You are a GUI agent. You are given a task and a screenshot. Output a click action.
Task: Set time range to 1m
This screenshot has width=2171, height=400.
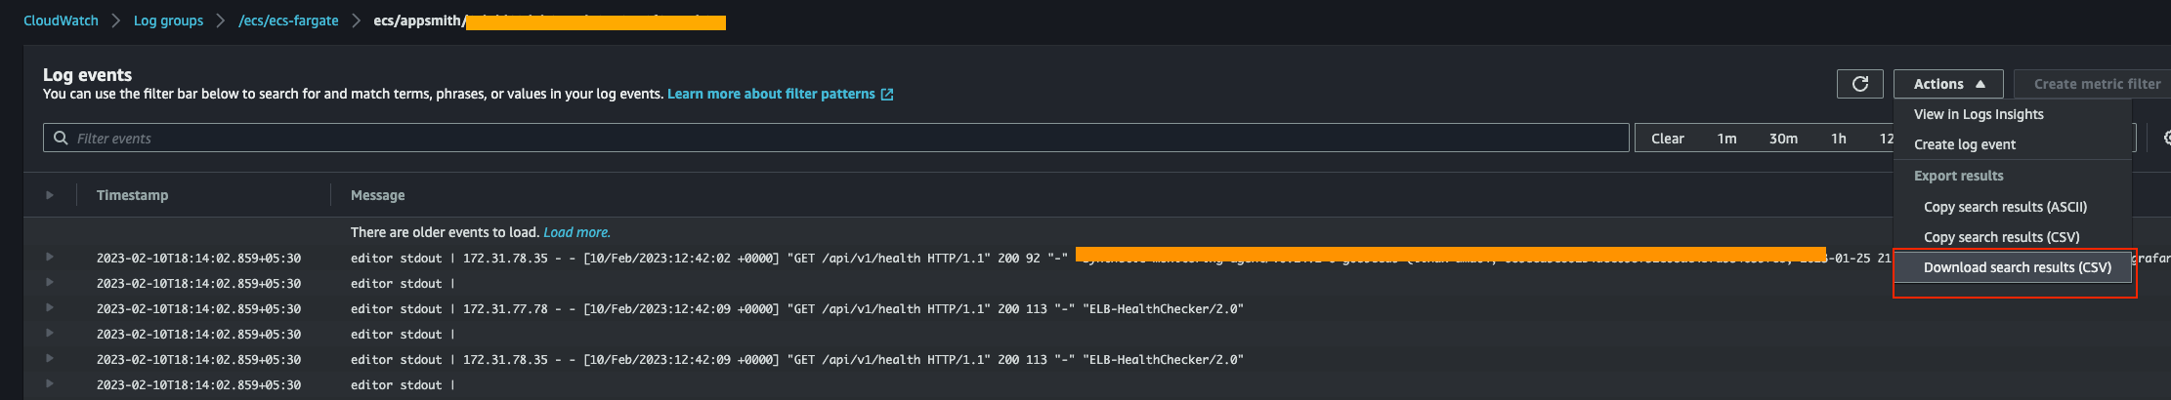1726,139
